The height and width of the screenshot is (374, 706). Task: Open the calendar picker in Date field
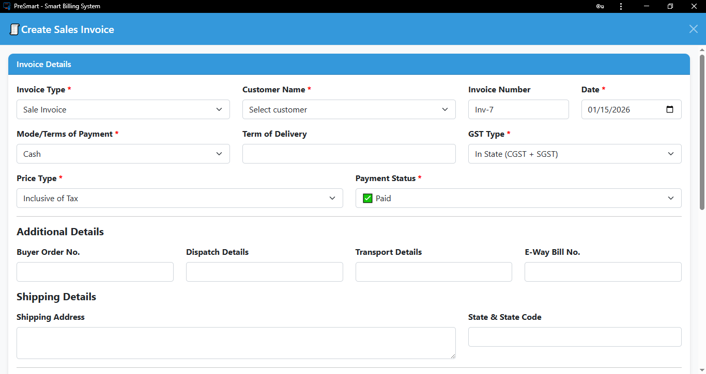coord(670,109)
